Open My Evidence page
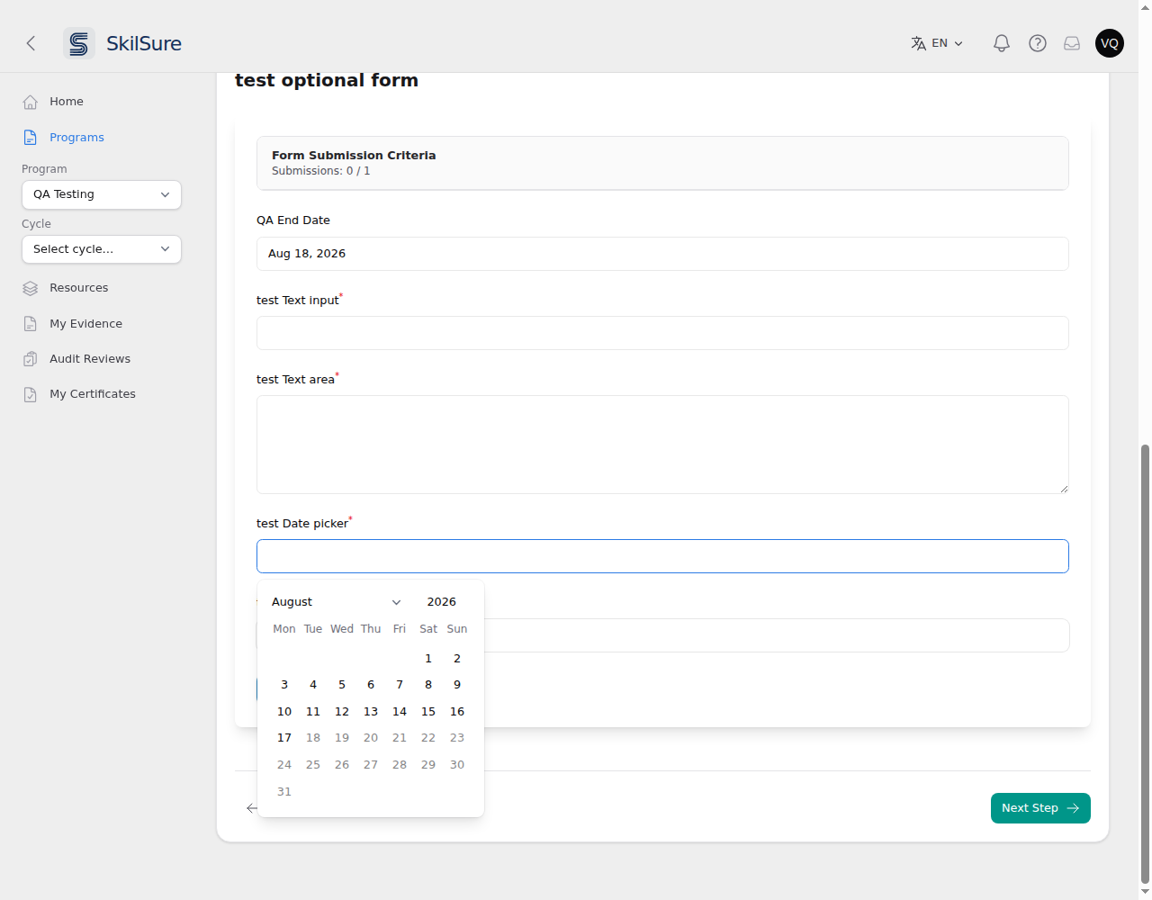1152x900 pixels. click(85, 324)
